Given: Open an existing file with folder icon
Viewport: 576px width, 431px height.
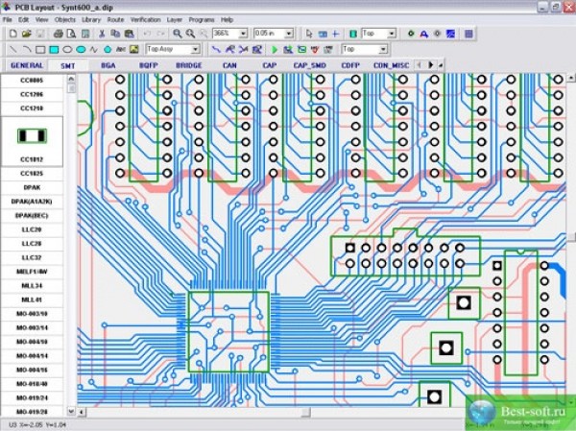Looking at the screenshot, I should (x=27, y=34).
